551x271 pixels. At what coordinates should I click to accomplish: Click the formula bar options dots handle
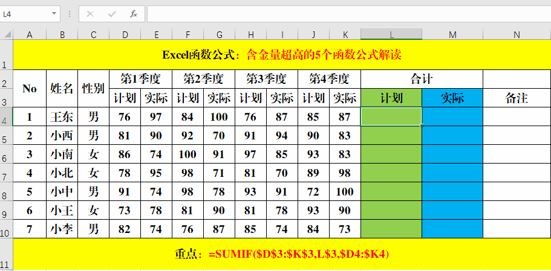[70, 14]
